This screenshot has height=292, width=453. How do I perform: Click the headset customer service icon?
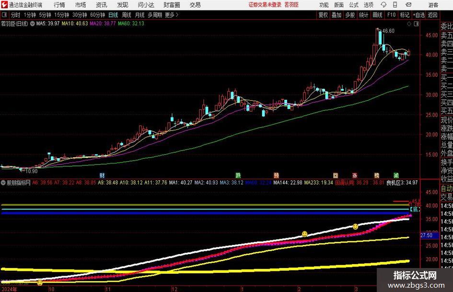tap(383, 5)
